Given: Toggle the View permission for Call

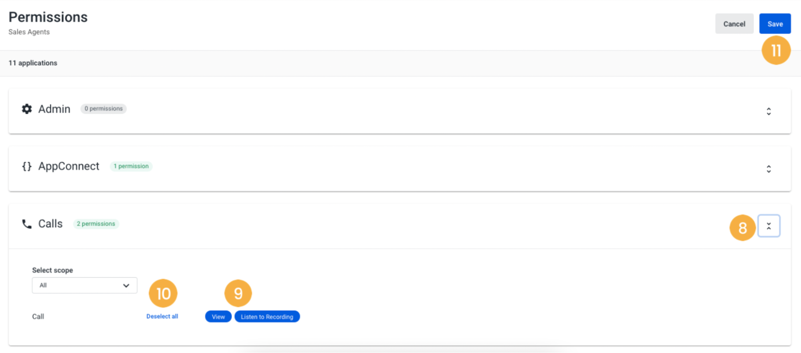Looking at the screenshot, I should [x=218, y=317].
